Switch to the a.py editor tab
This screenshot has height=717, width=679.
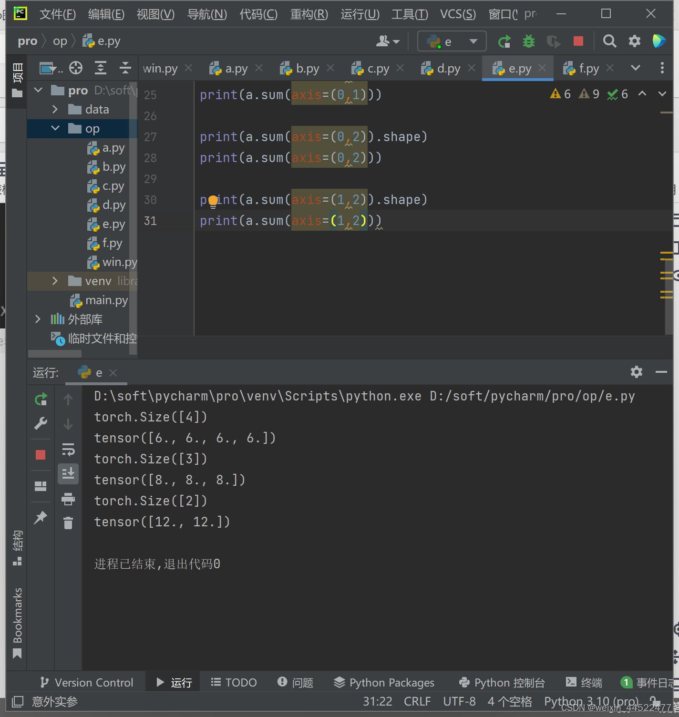click(x=229, y=68)
